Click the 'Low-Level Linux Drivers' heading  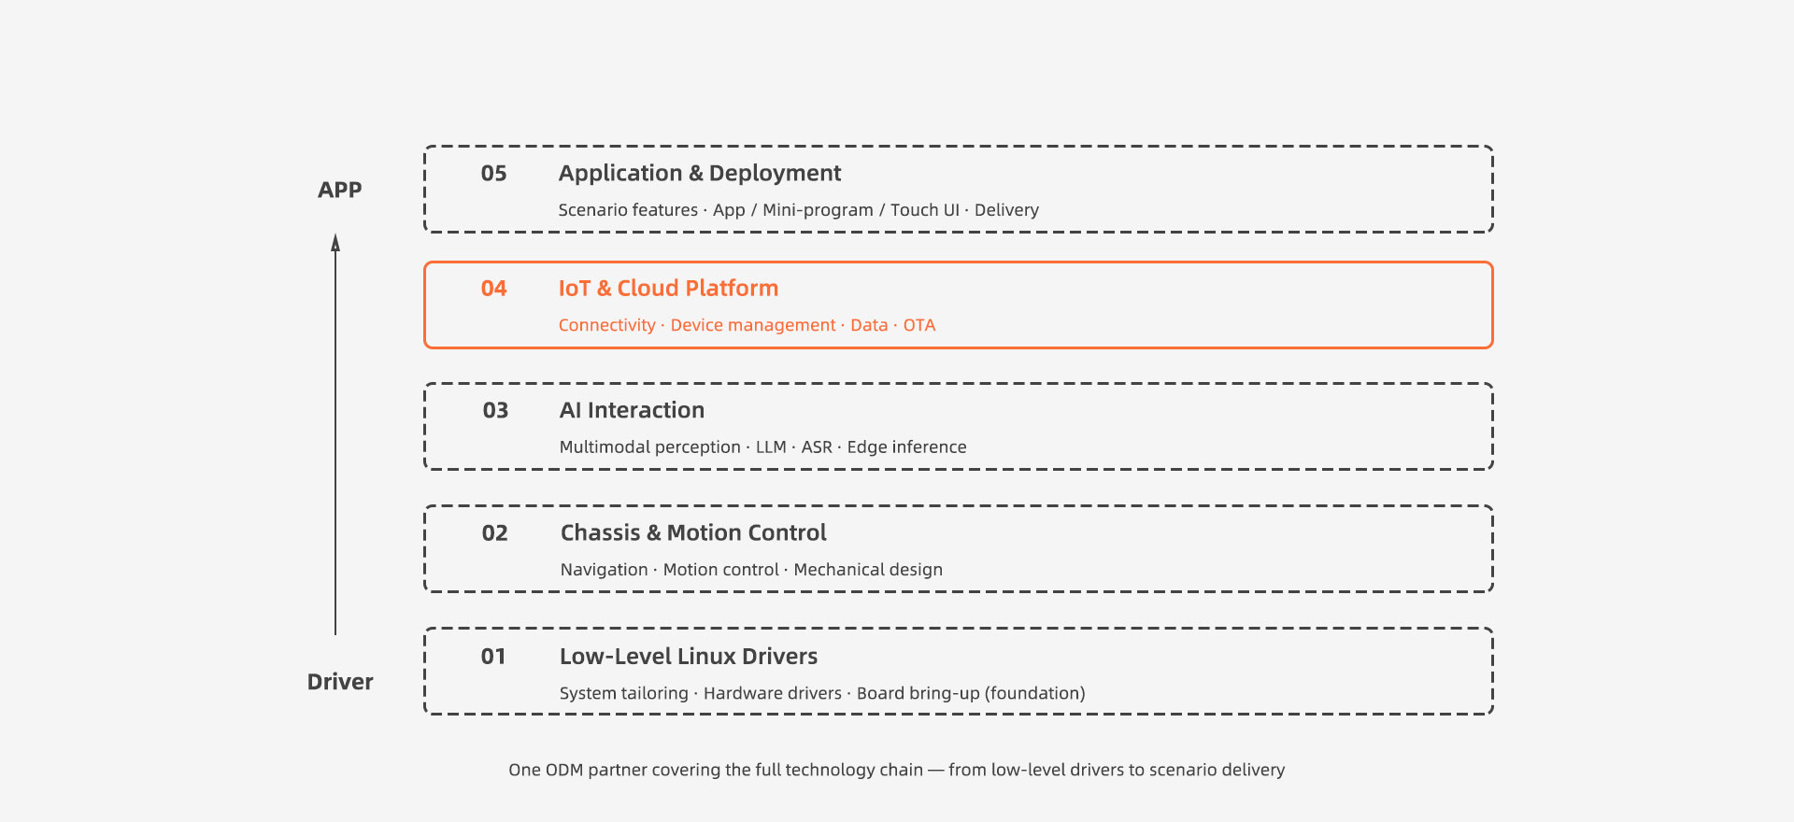coord(689,657)
